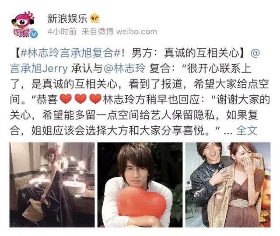Open the 新浪娱乐 account name

[67, 18]
